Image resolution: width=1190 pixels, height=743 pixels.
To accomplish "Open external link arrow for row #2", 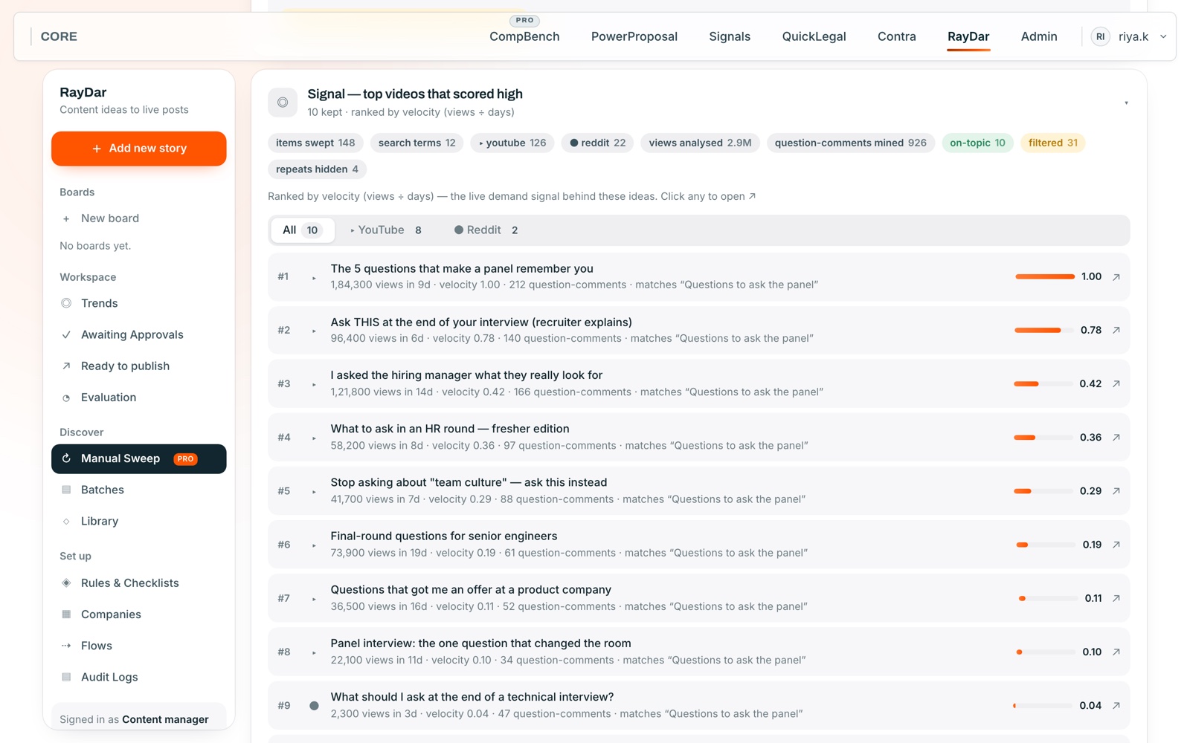I will (x=1116, y=330).
